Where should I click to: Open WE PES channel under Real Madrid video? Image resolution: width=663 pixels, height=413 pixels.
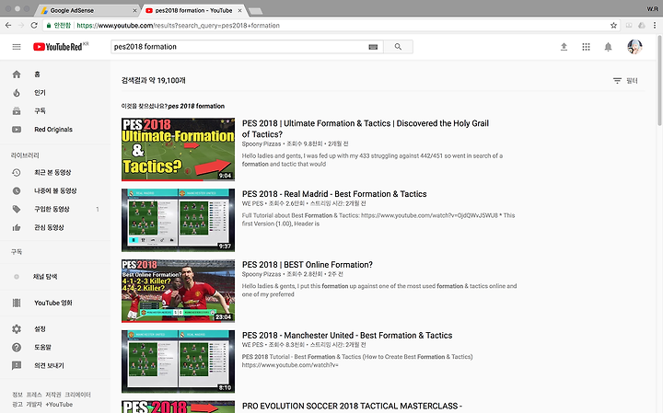click(252, 203)
